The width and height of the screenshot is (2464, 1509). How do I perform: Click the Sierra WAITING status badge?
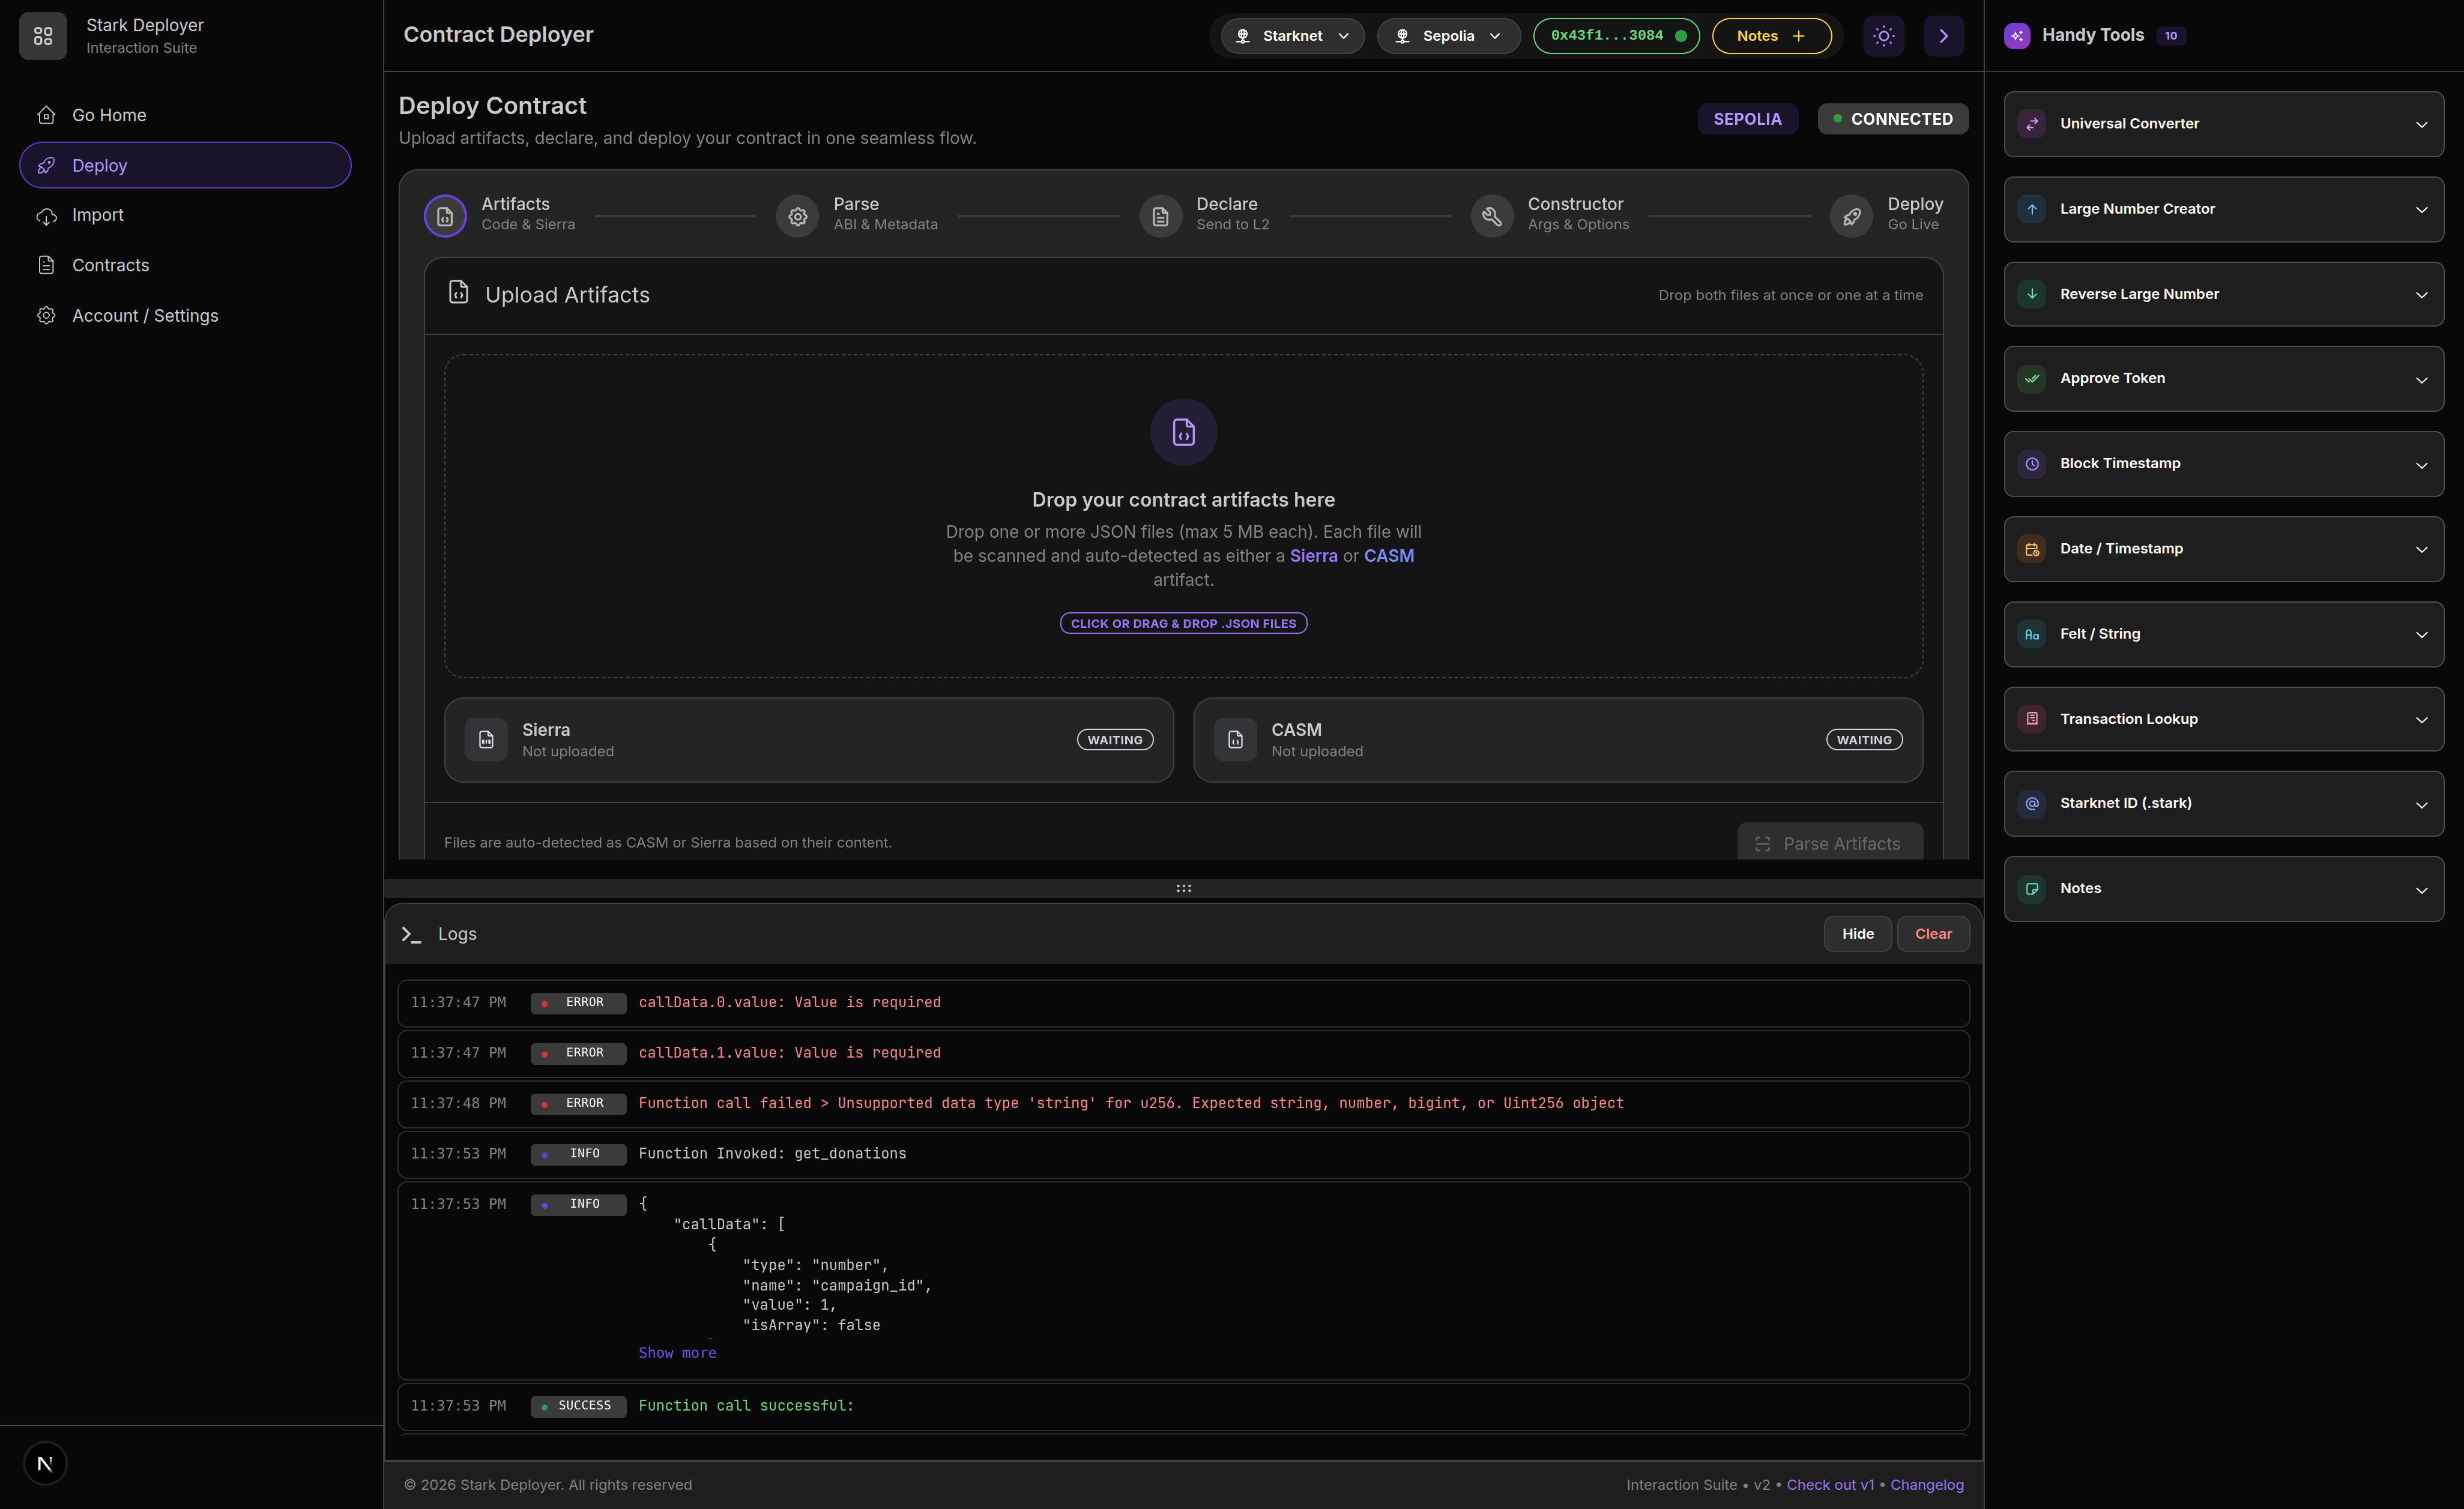pos(1115,740)
